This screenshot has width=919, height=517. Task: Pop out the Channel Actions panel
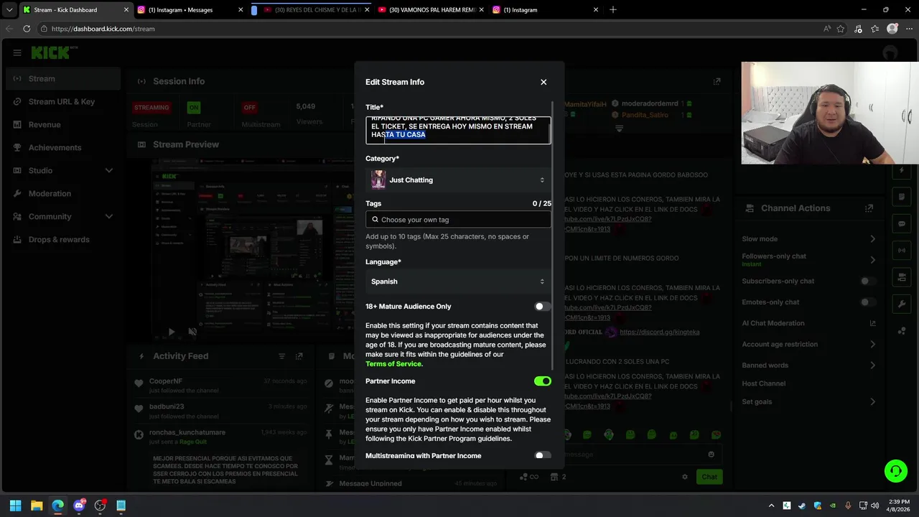click(x=869, y=208)
